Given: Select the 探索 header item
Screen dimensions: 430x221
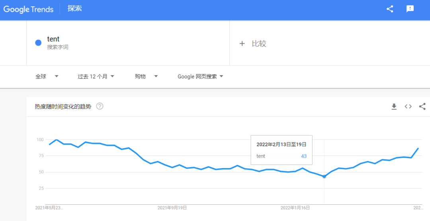Looking at the screenshot, I should click(75, 8).
